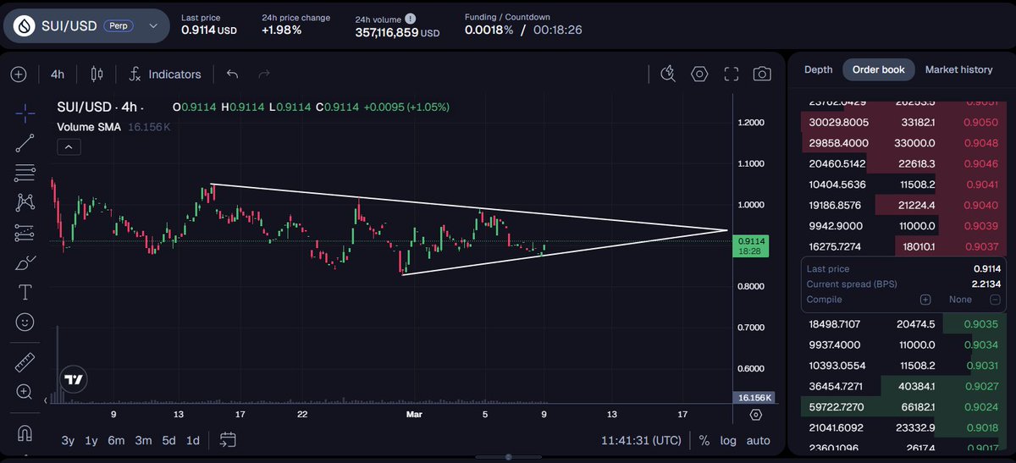
Task: Open the Indicators menu
Action: [165, 74]
